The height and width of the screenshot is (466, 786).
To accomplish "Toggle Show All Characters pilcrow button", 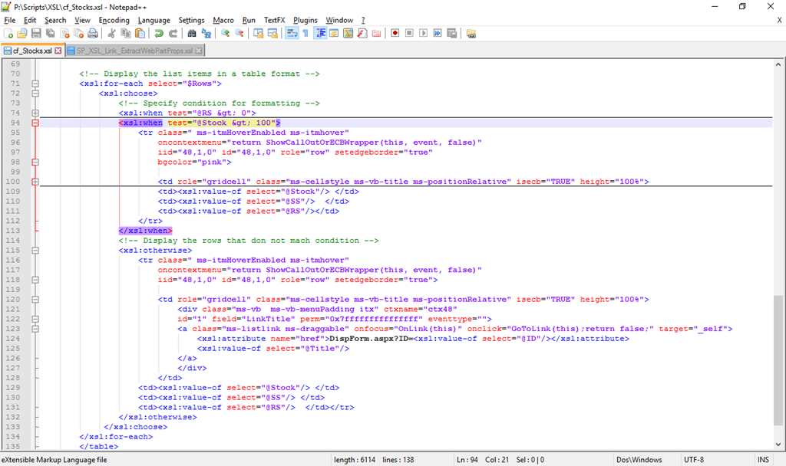I will [x=305, y=34].
